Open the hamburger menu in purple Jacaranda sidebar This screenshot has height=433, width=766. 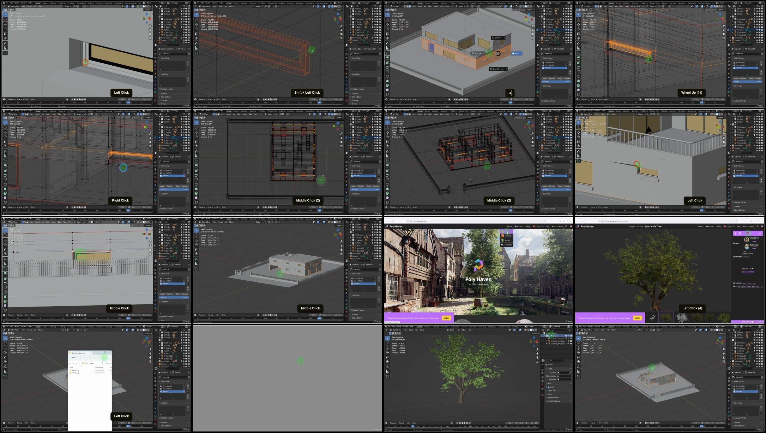click(x=760, y=233)
